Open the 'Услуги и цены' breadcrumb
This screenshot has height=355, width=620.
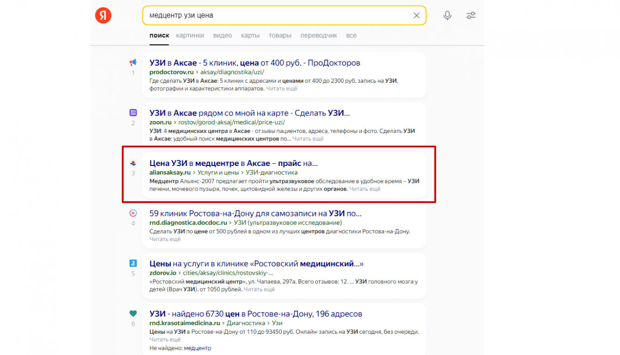click(x=218, y=172)
